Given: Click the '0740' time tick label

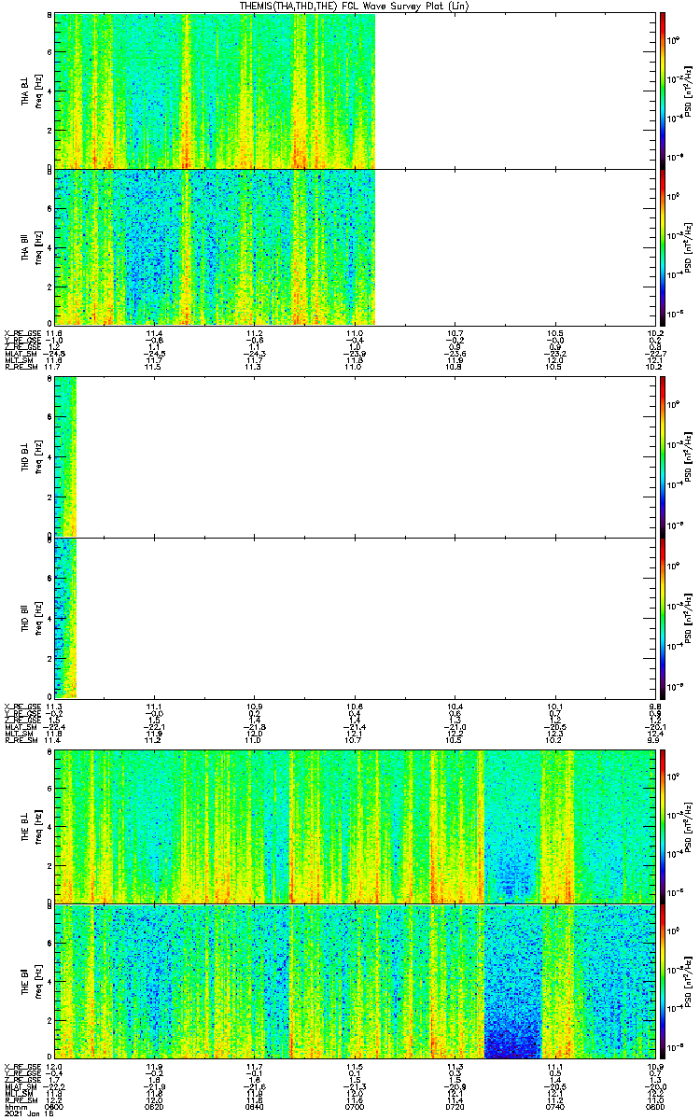Looking at the screenshot, I should click(554, 1108).
